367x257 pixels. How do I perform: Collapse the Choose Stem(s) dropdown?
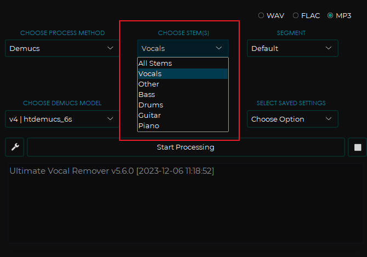tap(183, 48)
